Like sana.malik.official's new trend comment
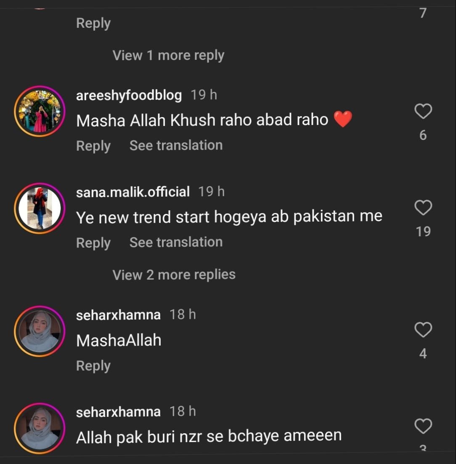 coord(423,208)
